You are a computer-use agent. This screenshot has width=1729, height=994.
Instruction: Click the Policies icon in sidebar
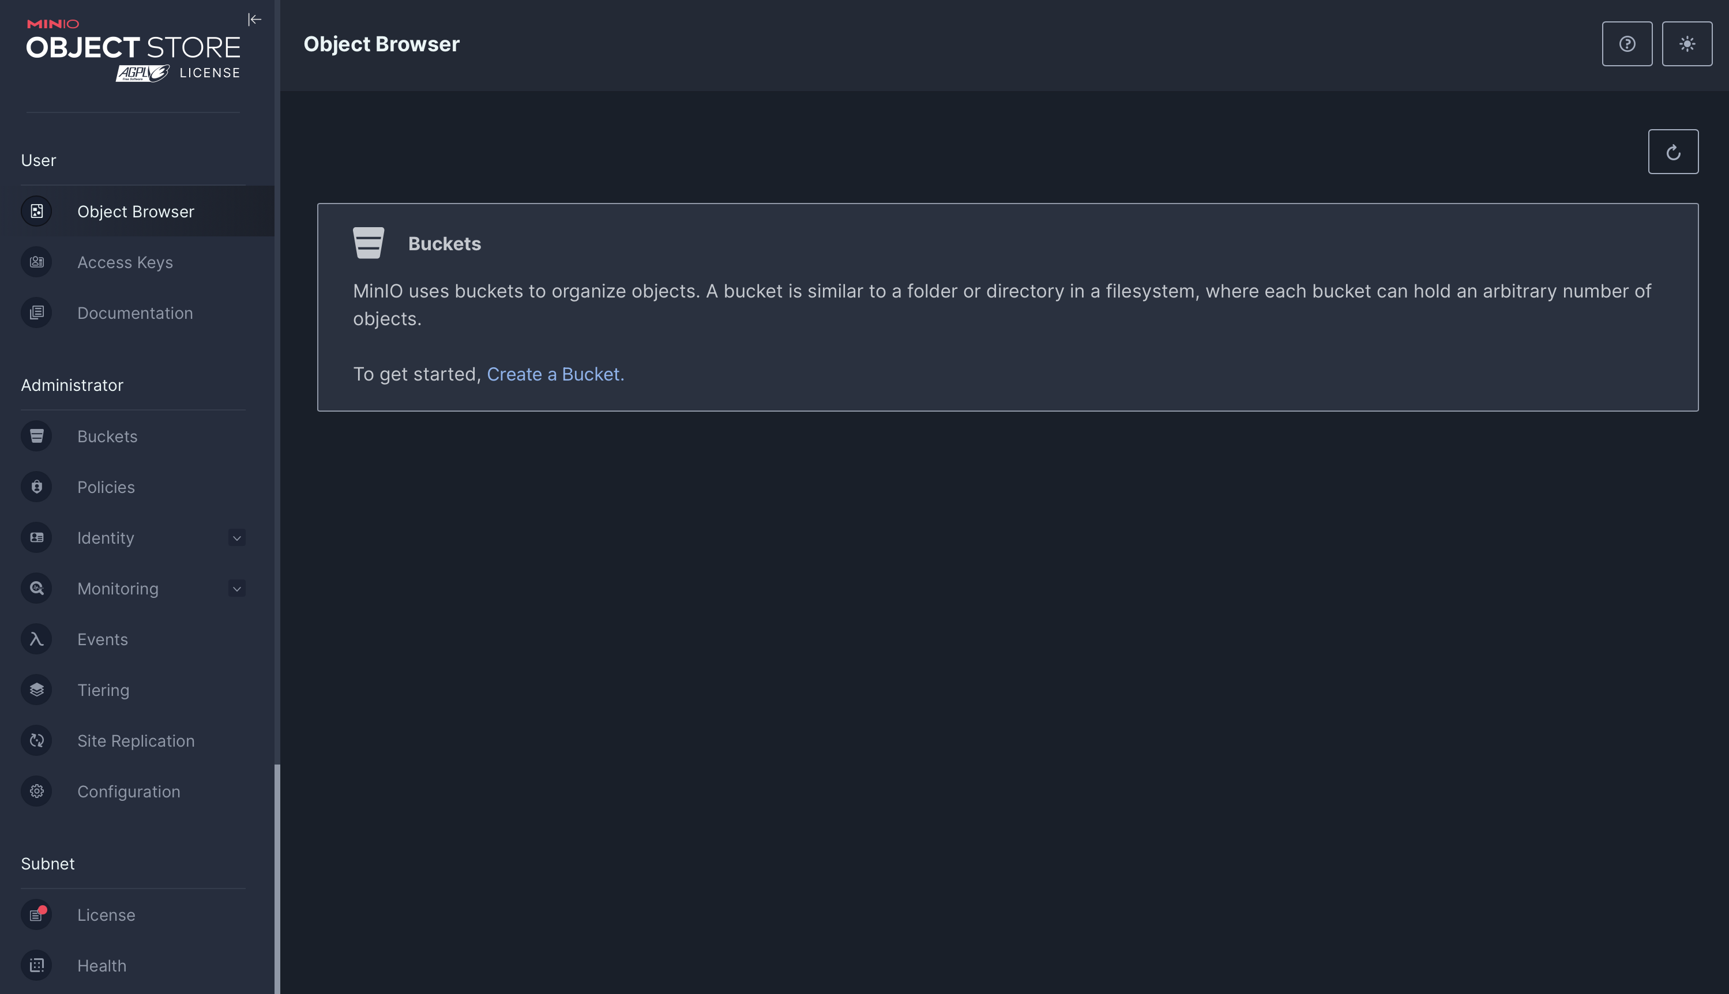tap(36, 485)
